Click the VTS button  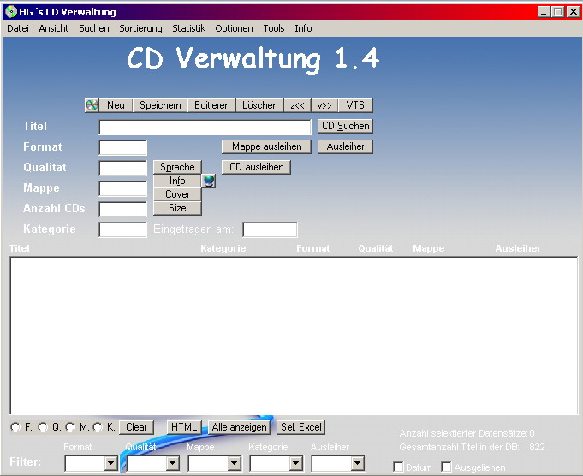355,105
